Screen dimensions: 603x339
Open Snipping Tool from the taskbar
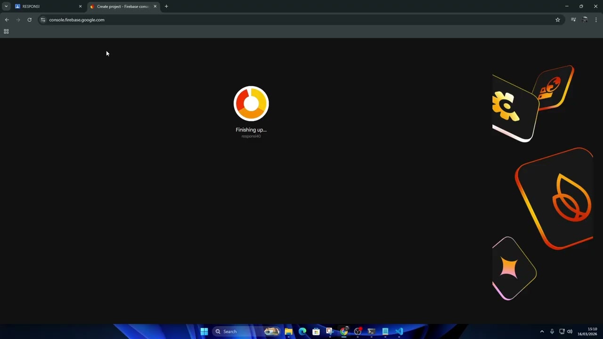click(x=330, y=331)
